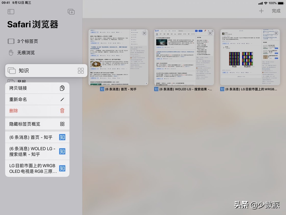This screenshot has width=286, height=215.
Task: Click the hand icon for 无痕浏览
Action: click(11, 53)
